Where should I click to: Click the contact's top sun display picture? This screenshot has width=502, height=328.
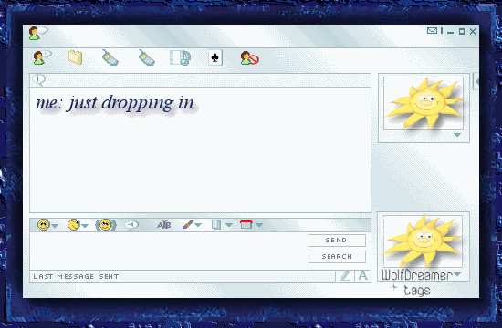(424, 104)
